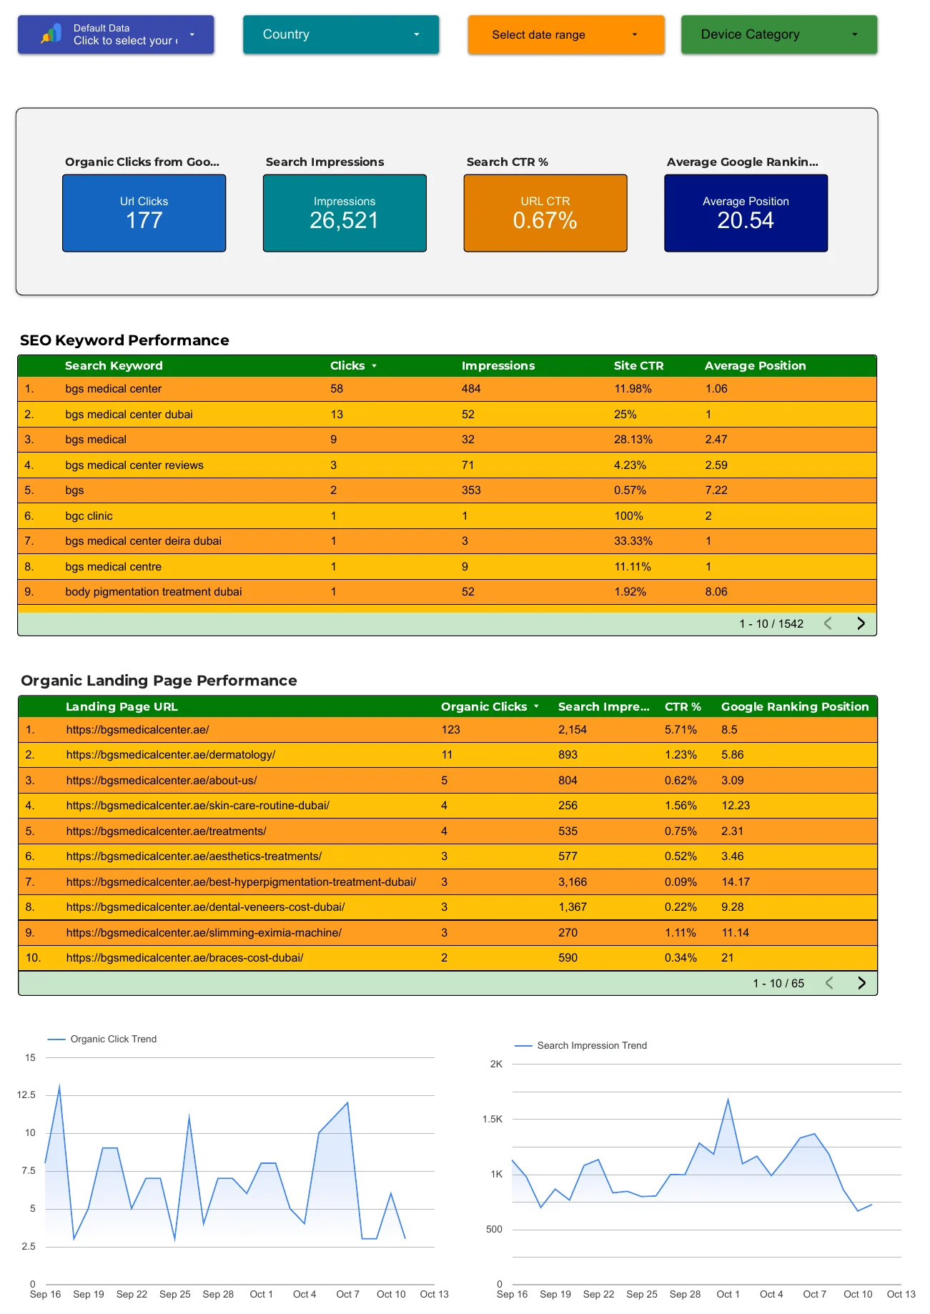
Task: Sort by Google Ranking Position header
Action: pyautogui.click(x=795, y=707)
